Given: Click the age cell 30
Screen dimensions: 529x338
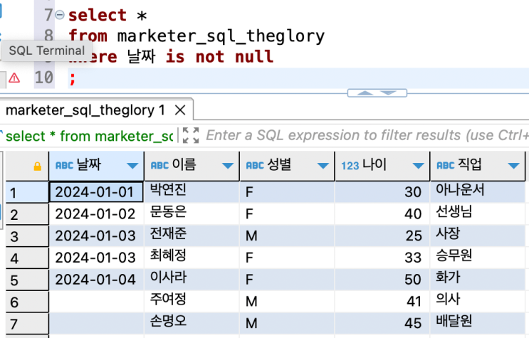Looking at the screenshot, I should coord(382,192).
